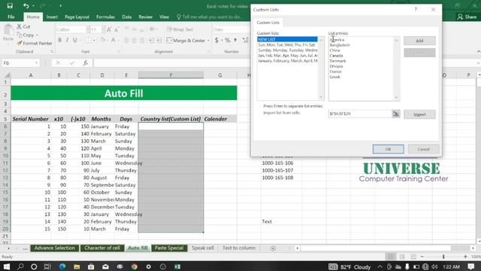This screenshot has height=271, width=481.
Task: Select the Sun, Mon, Tue custom list
Action: 287,45
